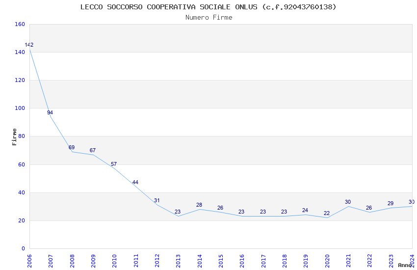The image size is (417, 270).
Task: Click the 2012 year axis label
Action: coord(157,261)
